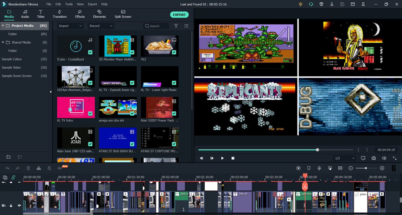Click the media Search field

click(x=156, y=26)
